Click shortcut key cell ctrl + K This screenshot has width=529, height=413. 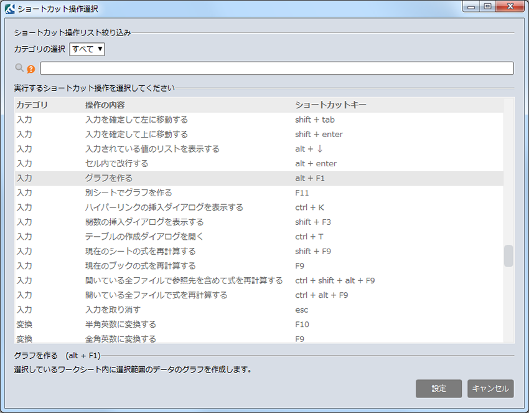309,207
